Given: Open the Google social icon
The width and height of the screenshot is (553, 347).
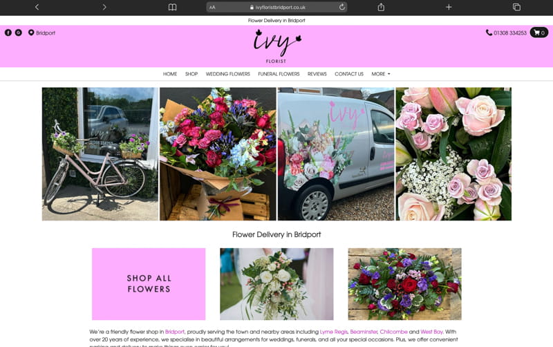Looking at the screenshot, I should coord(19,32).
